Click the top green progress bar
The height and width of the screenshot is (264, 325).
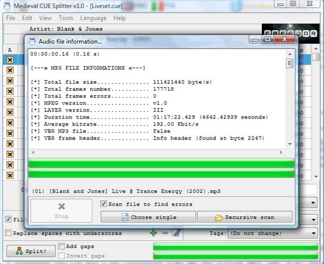[x=161, y=164]
